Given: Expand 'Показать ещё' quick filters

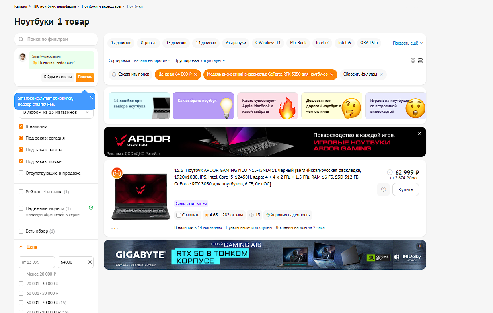Looking at the screenshot, I should (x=408, y=43).
